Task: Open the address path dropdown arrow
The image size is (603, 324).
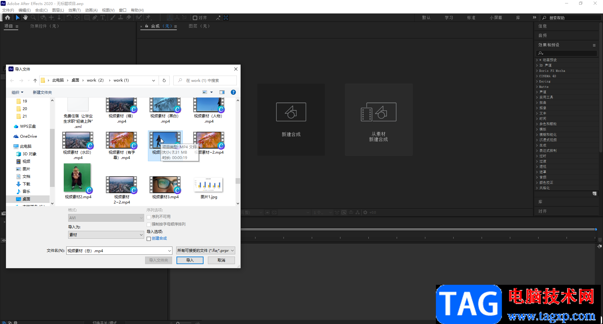Action: click(154, 81)
